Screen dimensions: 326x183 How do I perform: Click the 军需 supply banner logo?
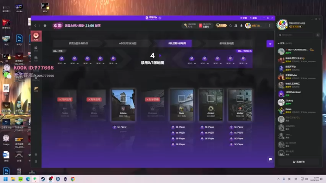(x=57, y=26)
